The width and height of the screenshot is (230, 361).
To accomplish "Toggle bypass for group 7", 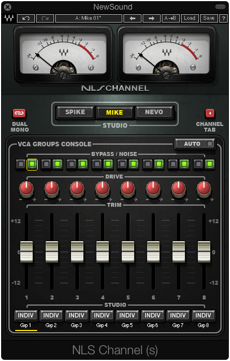I will [173, 164].
